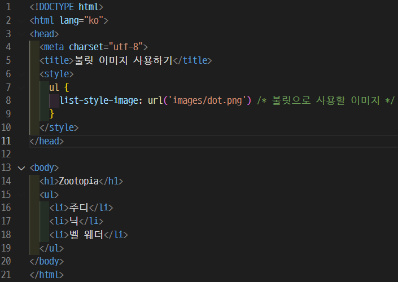Click the closing h1 tag

(x=111, y=181)
